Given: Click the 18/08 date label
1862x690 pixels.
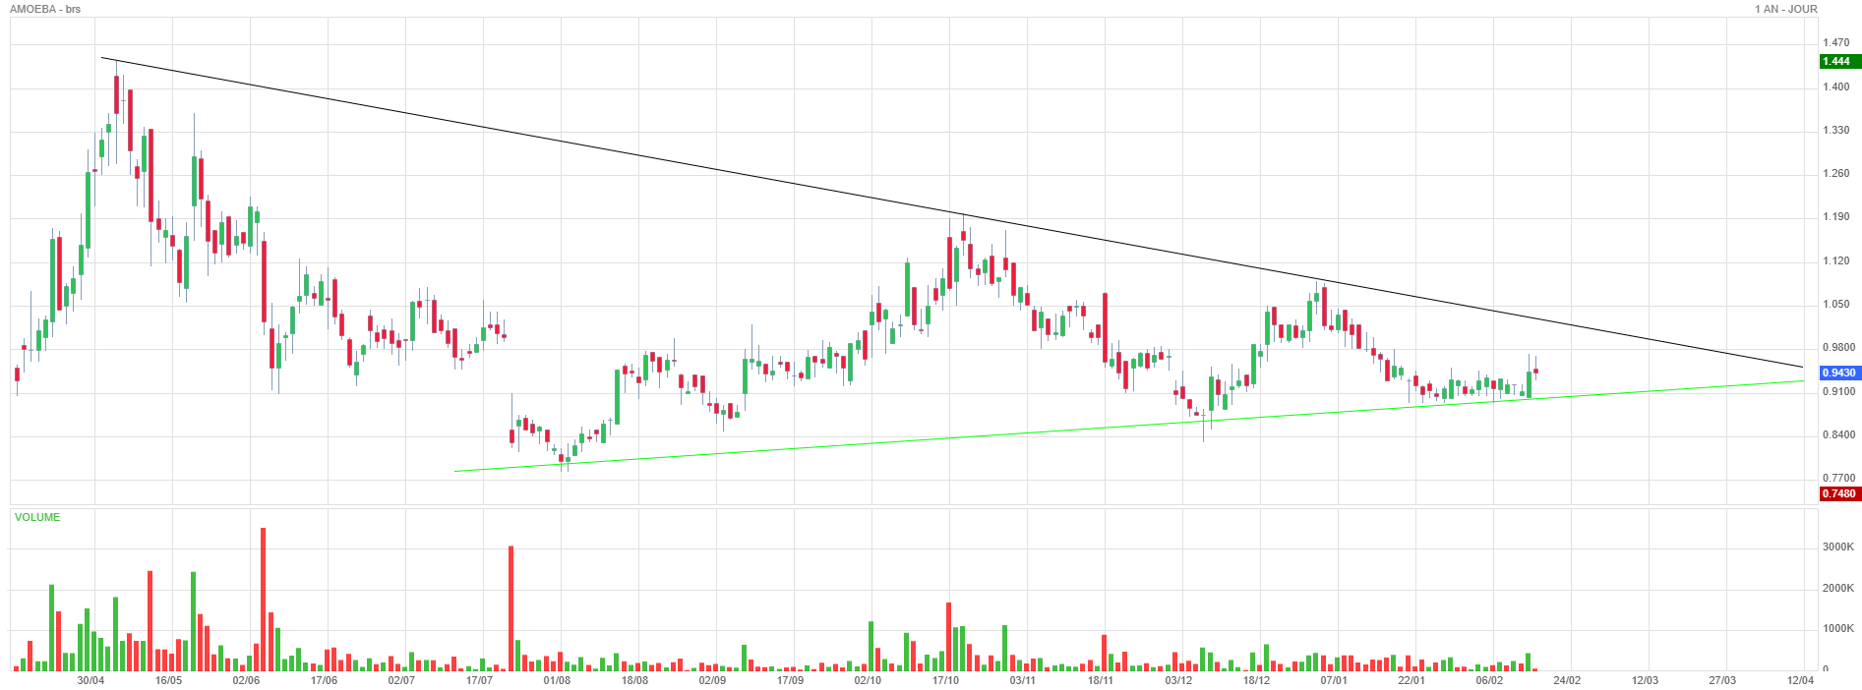Looking at the screenshot, I should (634, 680).
